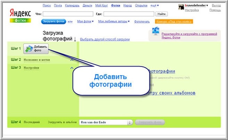Open Мой Круг in the top navigation
Screen dimensions: 228x140
[x=101, y=6]
